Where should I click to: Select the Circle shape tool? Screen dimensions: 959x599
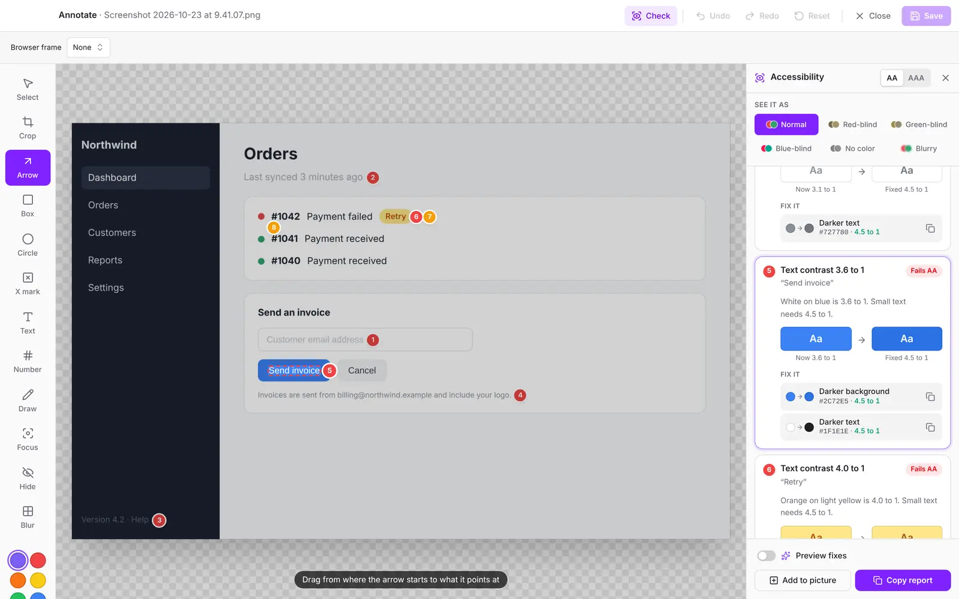pyautogui.click(x=28, y=246)
